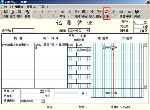
Task: Click the settlement number (结算号) field
Action: [32, 96]
